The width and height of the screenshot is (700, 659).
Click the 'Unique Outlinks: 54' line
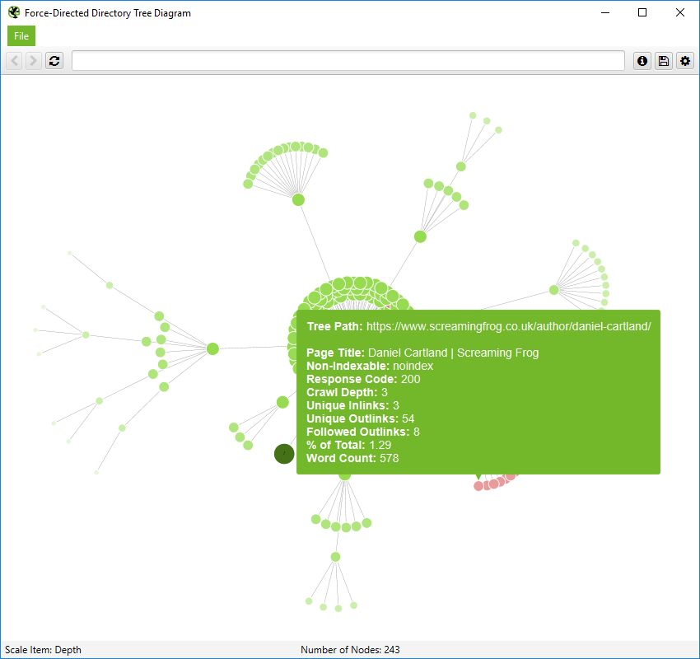pos(360,418)
